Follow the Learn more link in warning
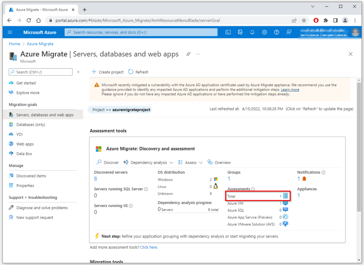Viewport: 364px width, 265px height. coord(290,90)
